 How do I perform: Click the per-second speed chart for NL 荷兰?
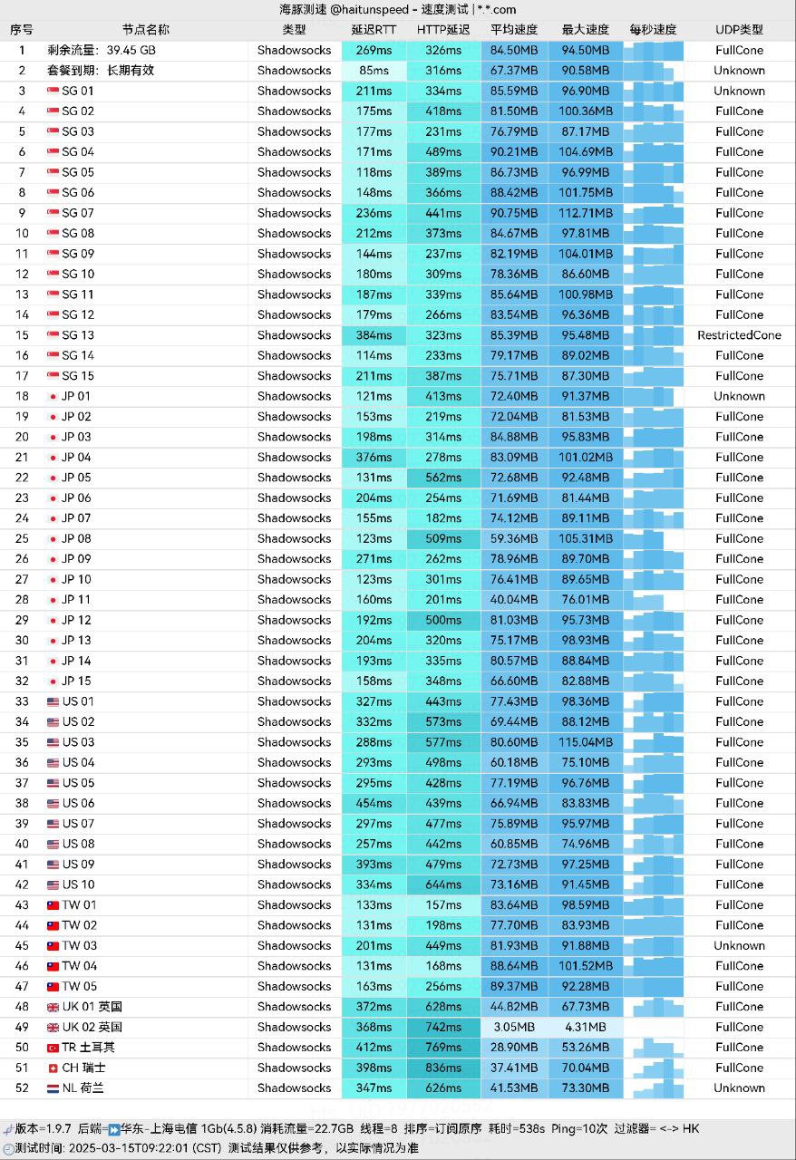pos(654,1088)
